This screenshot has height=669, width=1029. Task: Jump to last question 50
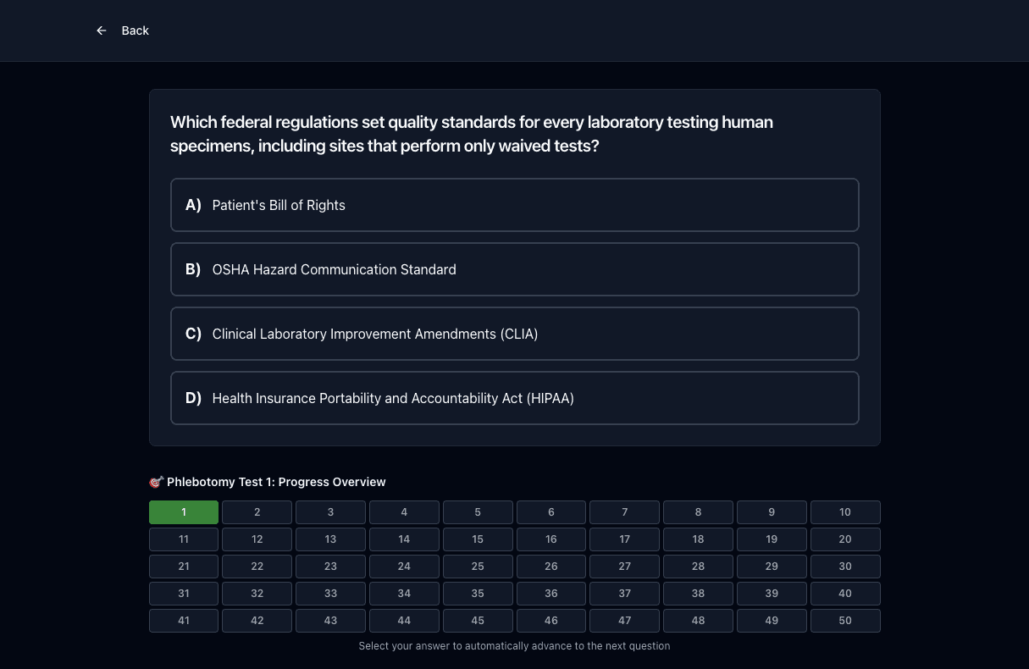point(845,621)
